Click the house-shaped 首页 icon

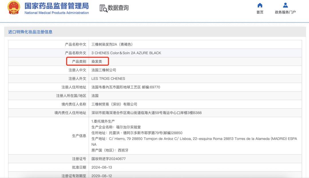click(x=260, y=5)
